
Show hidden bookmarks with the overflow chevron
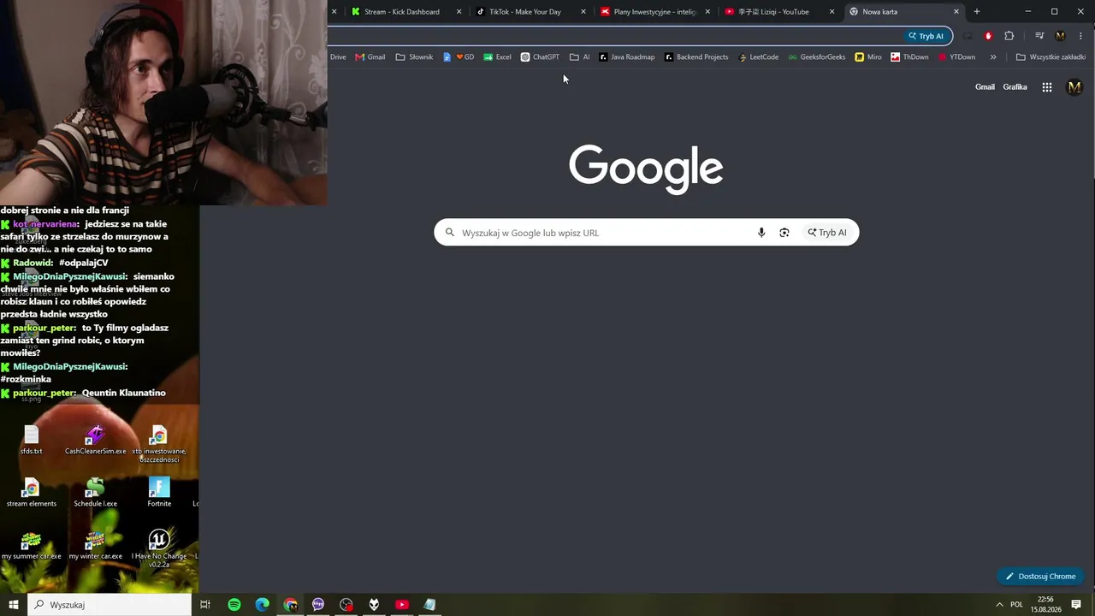pyautogui.click(x=993, y=57)
